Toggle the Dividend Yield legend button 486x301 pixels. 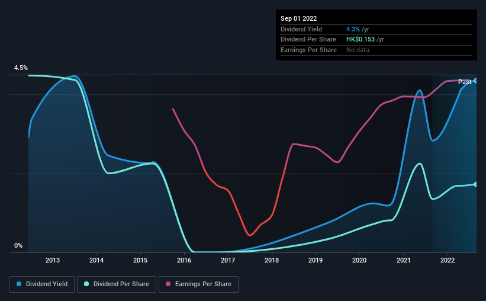coord(42,284)
